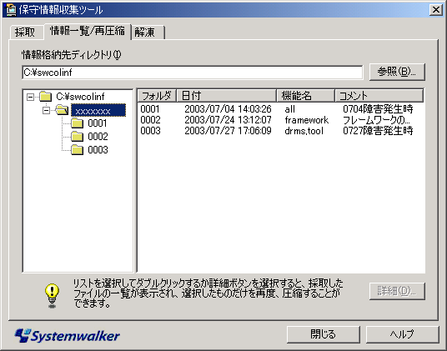The height and width of the screenshot is (351, 447).
Task: Click the lightbulb hint icon
Action: (52, 296)
